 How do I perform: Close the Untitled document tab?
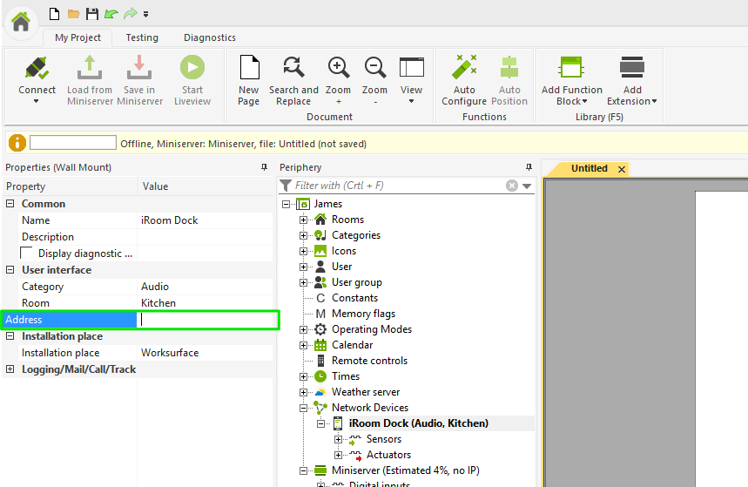pyautogui.click(x=622, y=169)
